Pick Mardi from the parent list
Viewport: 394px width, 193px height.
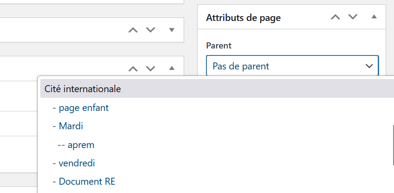[x=71, y=126]
